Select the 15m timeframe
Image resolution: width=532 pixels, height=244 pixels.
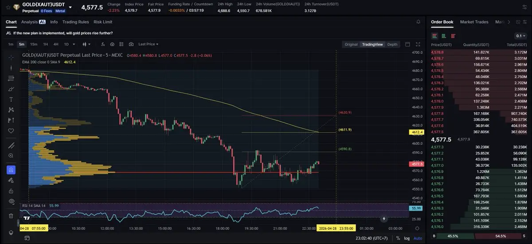(x=34, y=44)
